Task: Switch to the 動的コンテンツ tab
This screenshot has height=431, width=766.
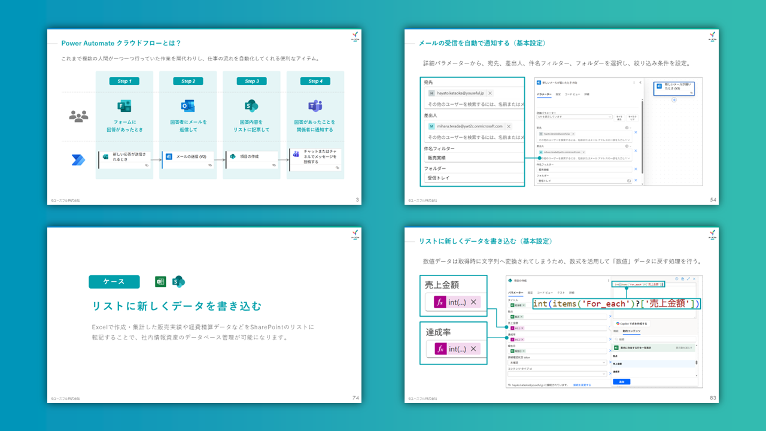Action: (x=631, y=331)
